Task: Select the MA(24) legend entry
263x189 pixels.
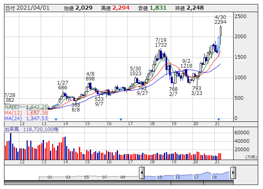Action: coord(26,119)
